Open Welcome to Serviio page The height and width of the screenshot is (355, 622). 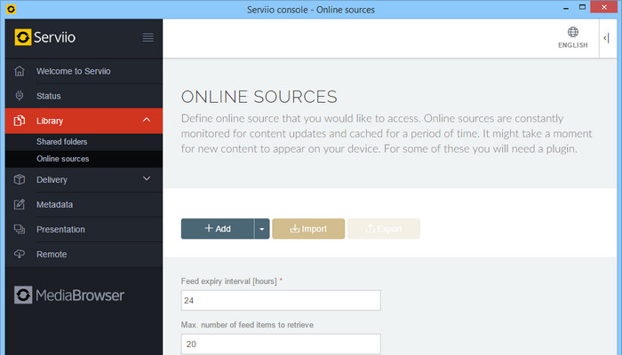(x=74, y=71)
